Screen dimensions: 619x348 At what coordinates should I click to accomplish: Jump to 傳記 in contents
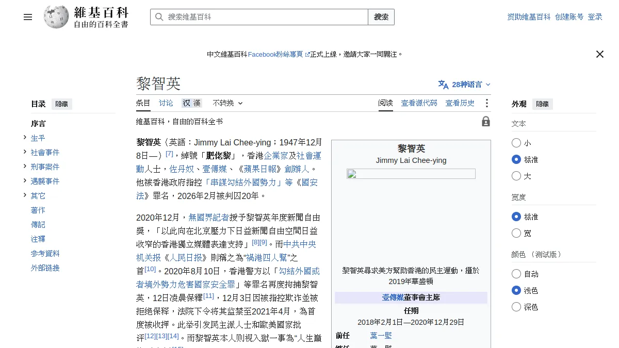click(38, 225)
